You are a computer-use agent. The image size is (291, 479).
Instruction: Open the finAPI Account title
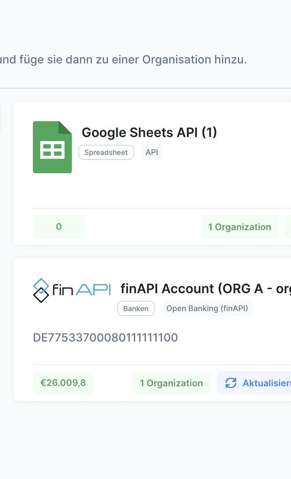pos(205,289)
